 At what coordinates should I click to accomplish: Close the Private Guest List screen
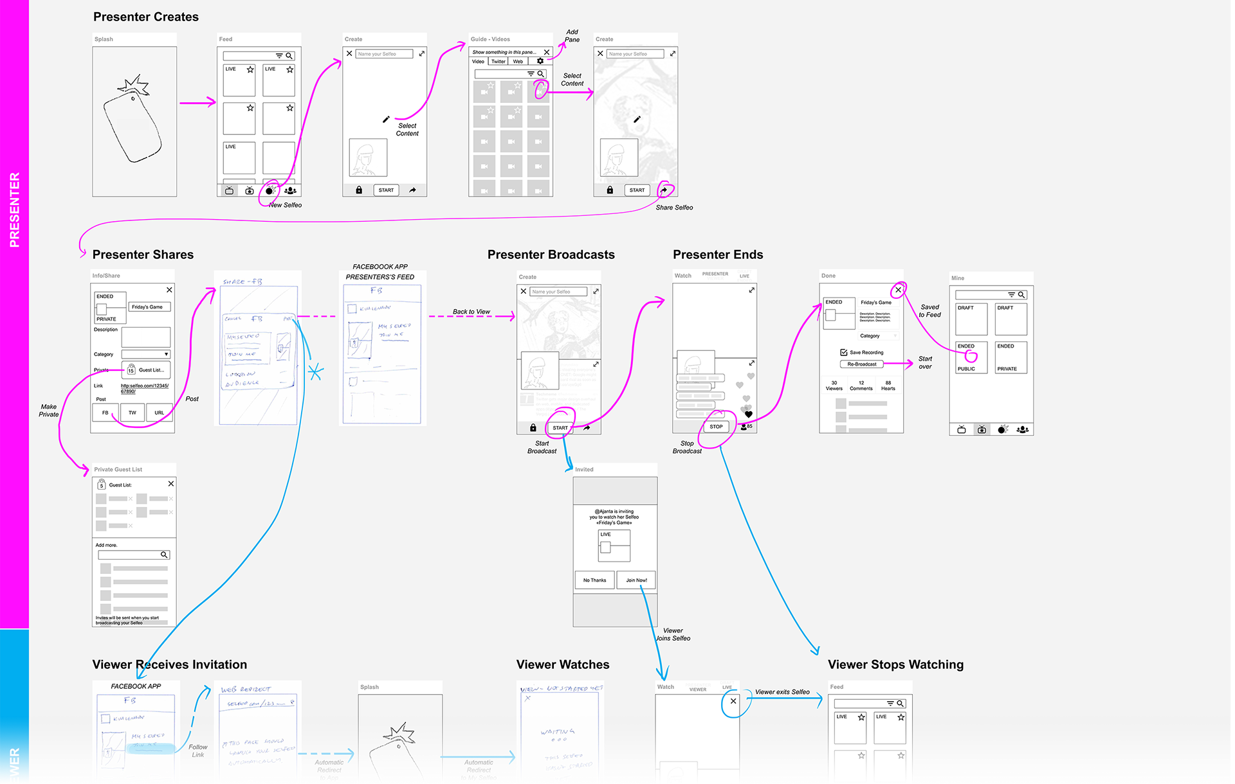point(171,483)
